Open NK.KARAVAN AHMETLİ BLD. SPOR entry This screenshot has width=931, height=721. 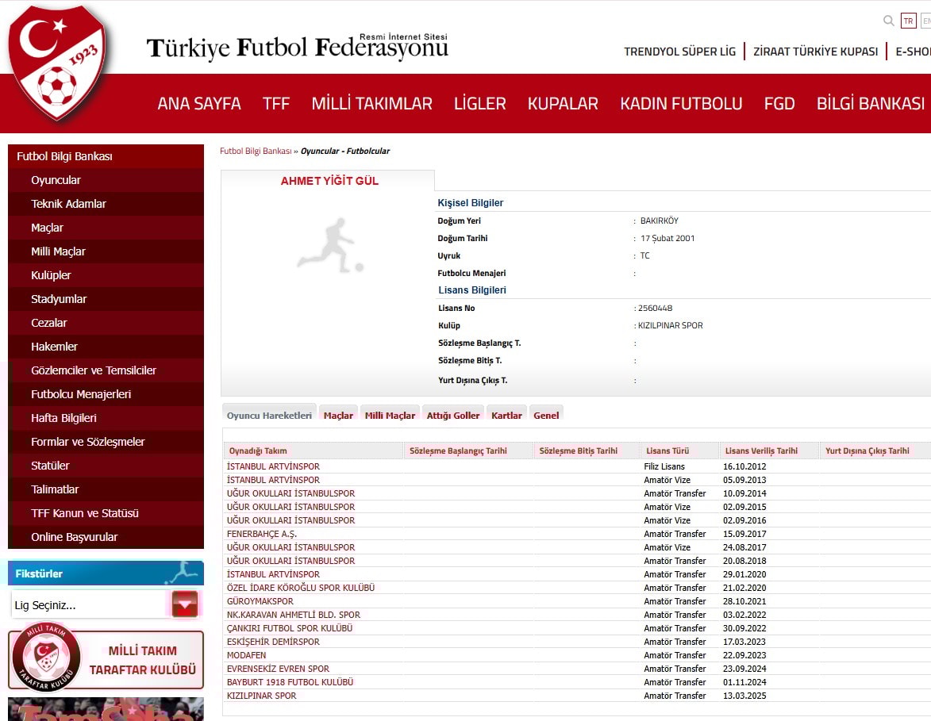pos(294,615)
